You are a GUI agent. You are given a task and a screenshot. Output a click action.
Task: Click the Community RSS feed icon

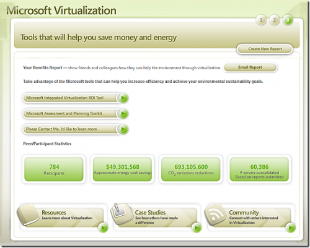point(216,215)
